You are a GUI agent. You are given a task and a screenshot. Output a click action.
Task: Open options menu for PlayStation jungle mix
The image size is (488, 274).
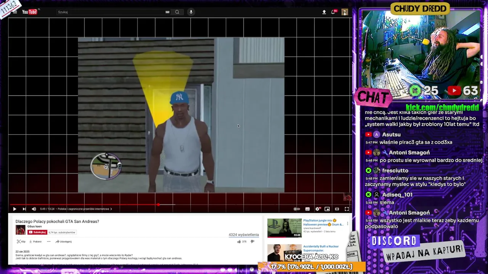347,223
